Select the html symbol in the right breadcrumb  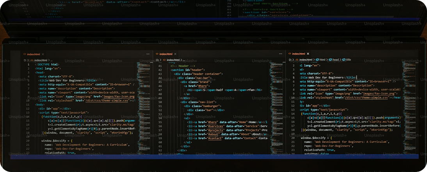[322, 60]
